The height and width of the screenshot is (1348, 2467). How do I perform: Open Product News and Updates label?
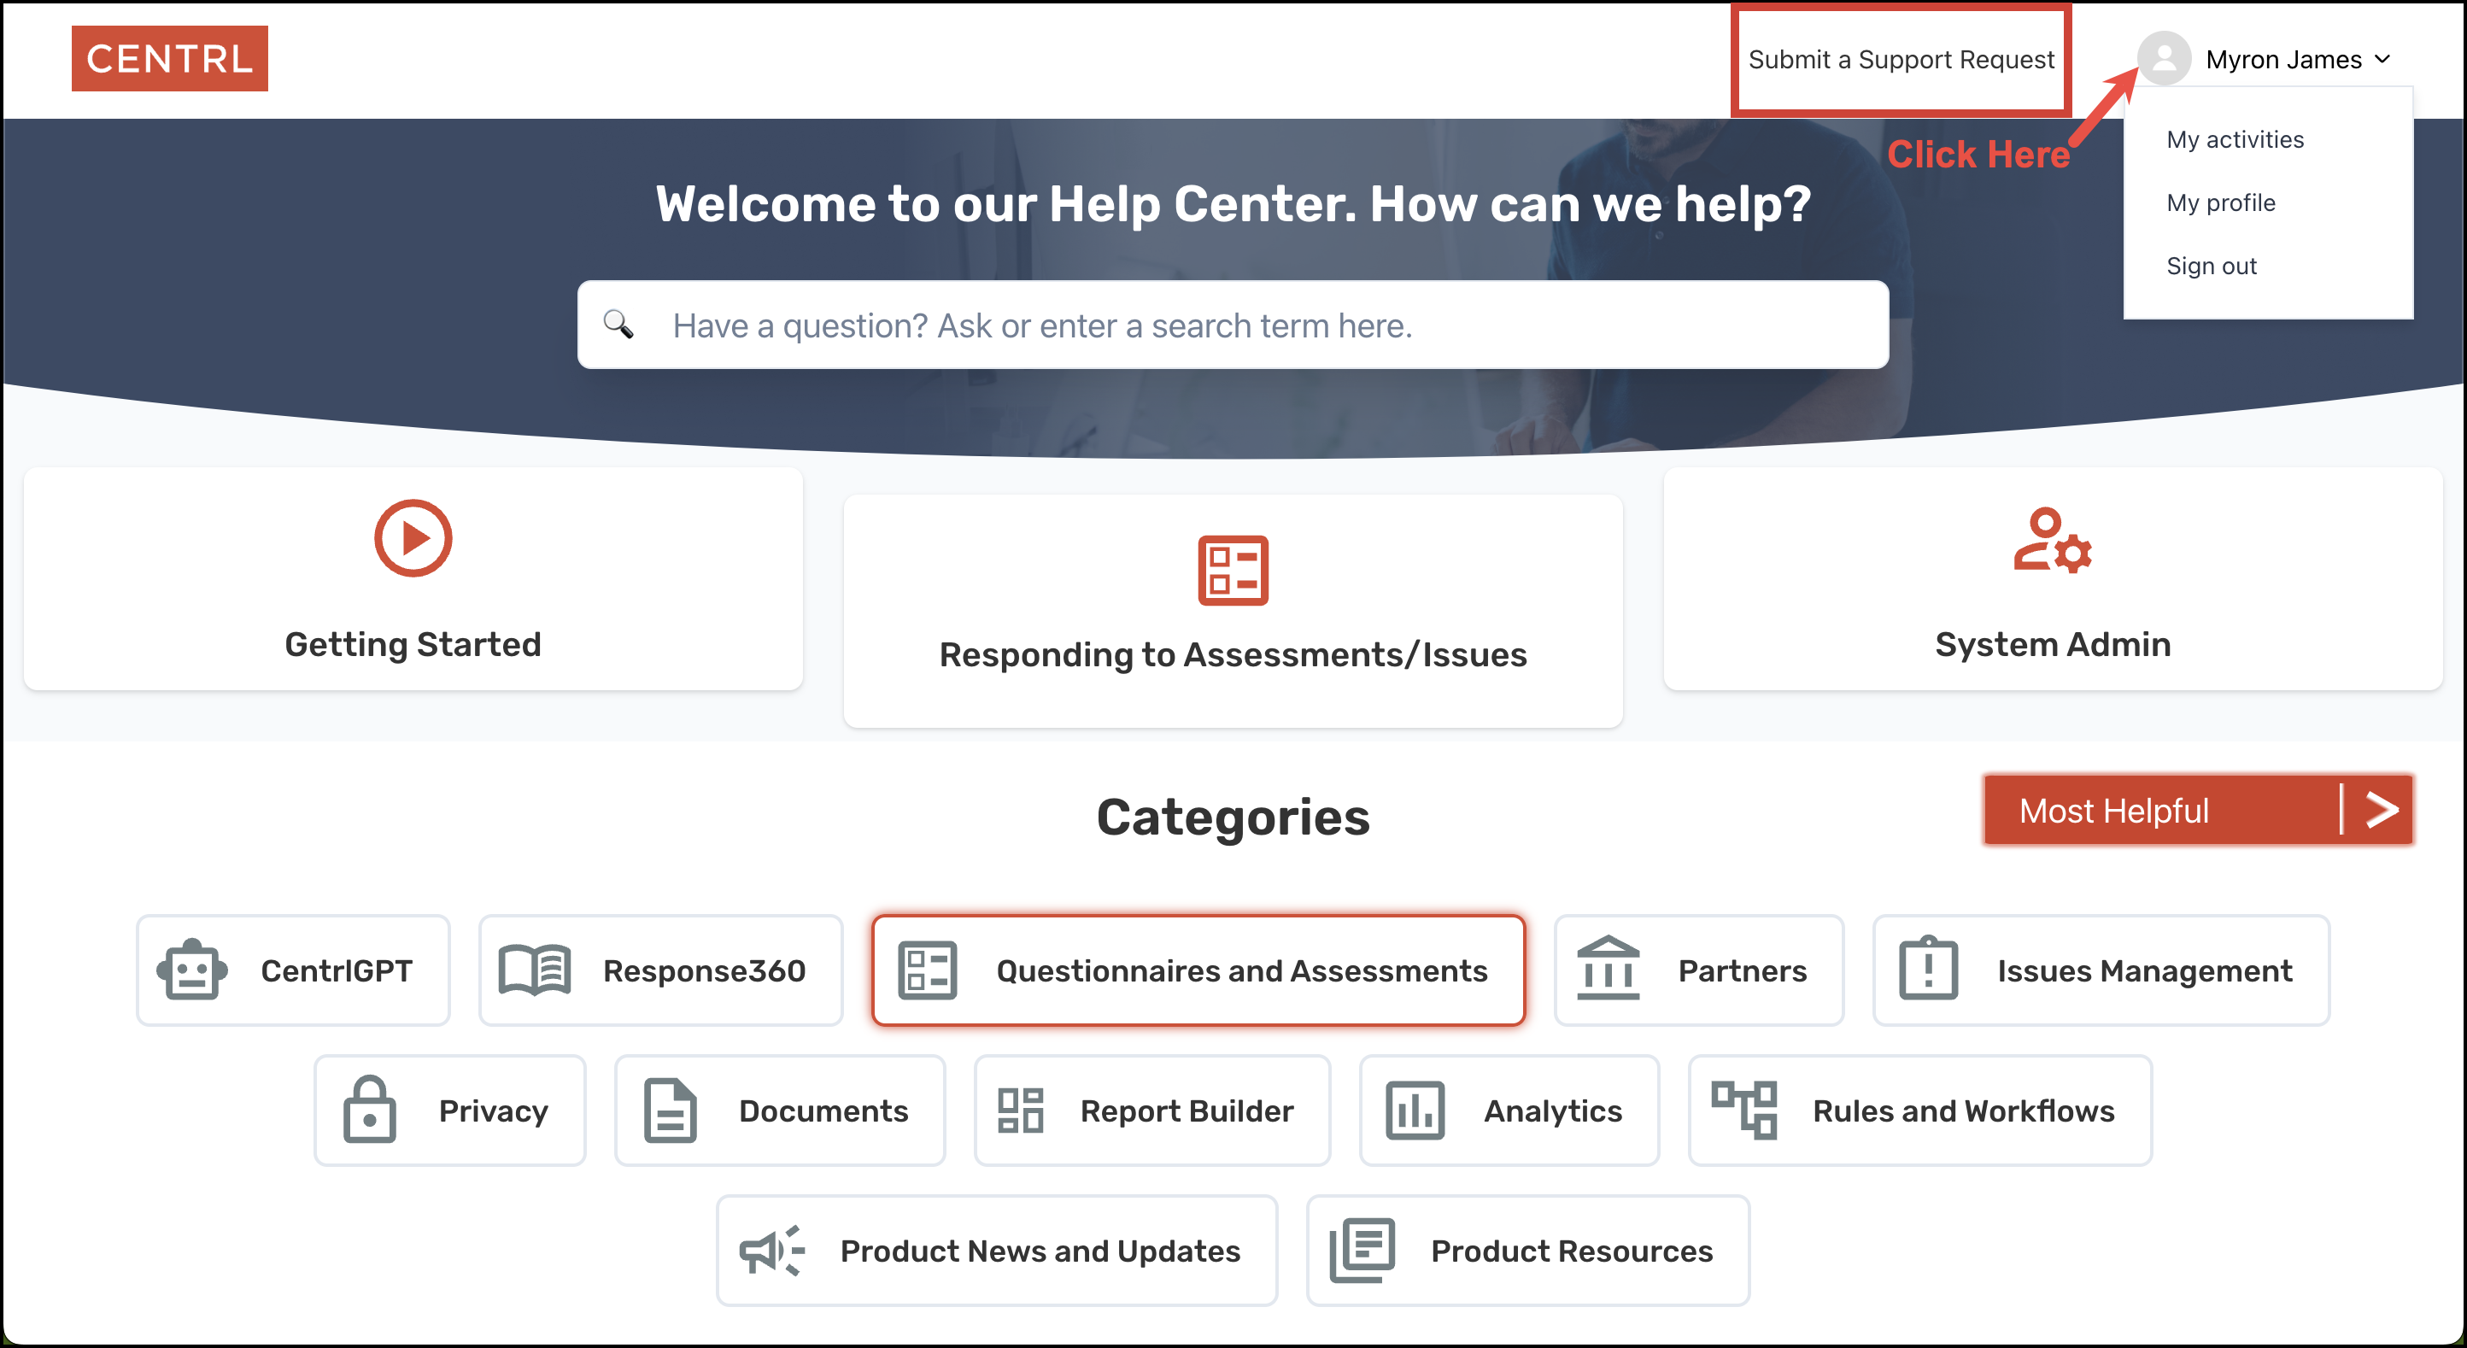(1040, 1251)
